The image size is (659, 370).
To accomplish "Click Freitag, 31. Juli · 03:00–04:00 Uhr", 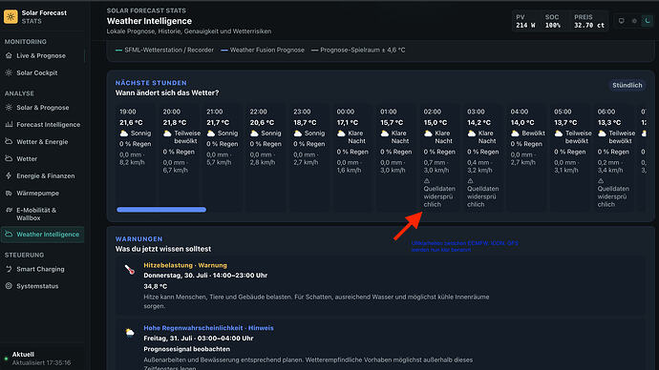I will tap(199, 339).
